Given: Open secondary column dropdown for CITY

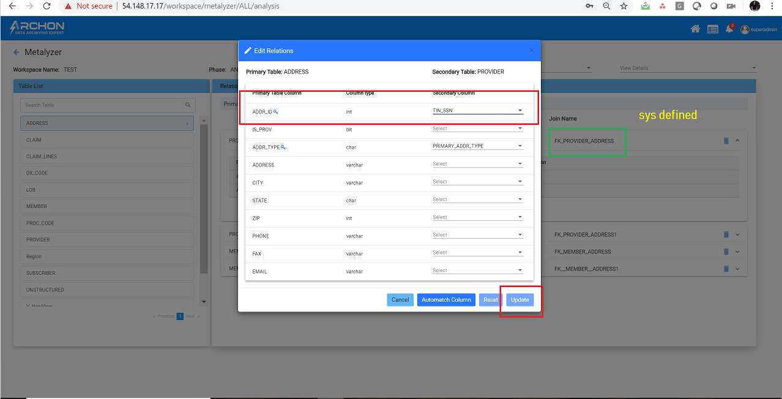Looking at the screenshot, I should (478, 182).
